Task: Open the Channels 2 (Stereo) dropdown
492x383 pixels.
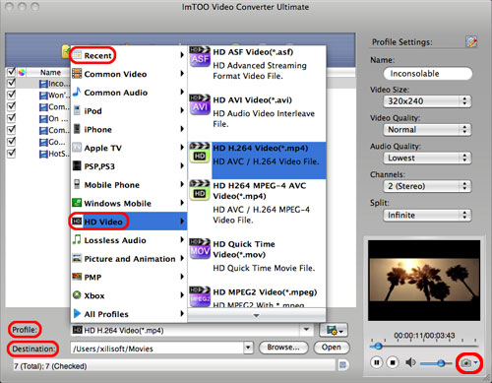Action: click(x=427, y=186)
